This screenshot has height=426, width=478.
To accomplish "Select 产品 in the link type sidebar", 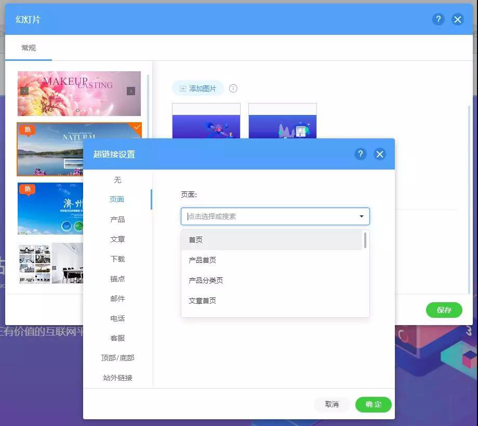I will 118,219.
